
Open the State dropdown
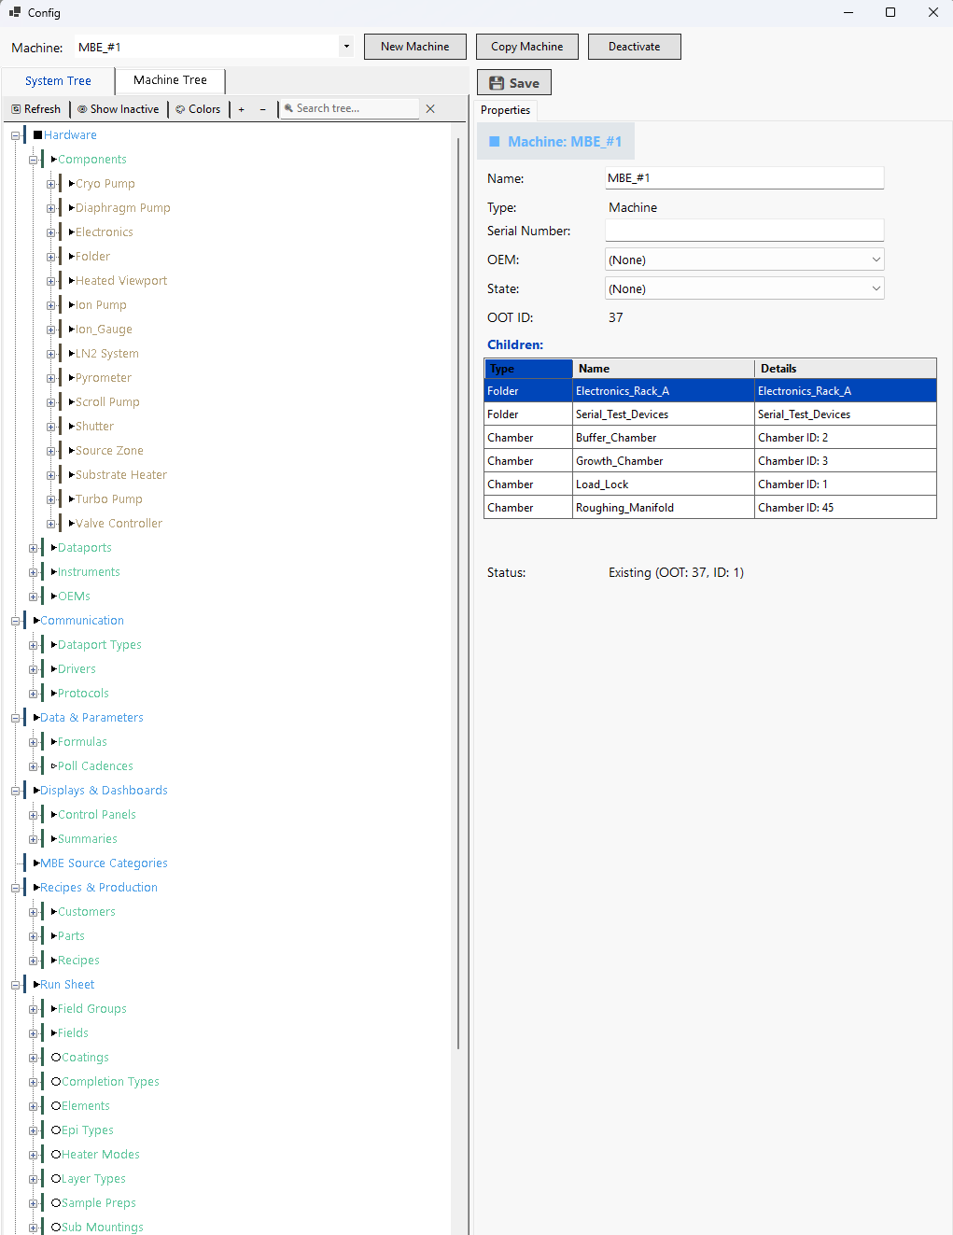point(744,288)
